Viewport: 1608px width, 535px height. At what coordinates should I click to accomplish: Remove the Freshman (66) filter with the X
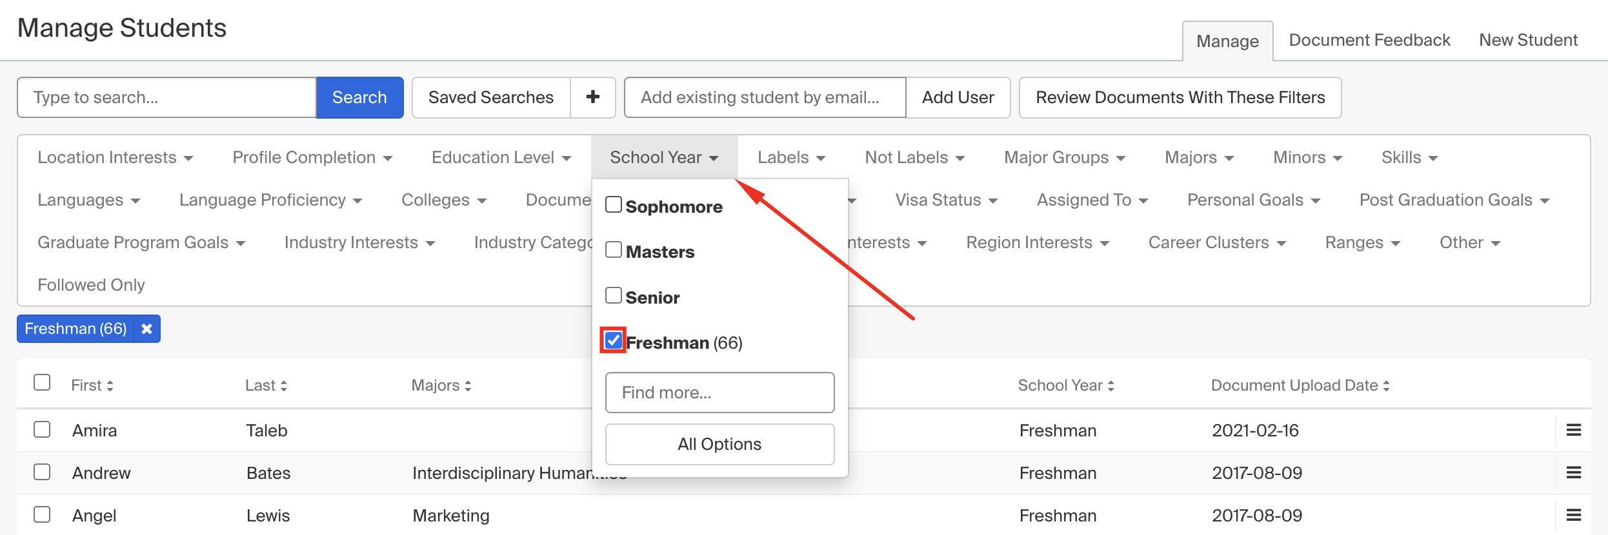click(146, 329)
